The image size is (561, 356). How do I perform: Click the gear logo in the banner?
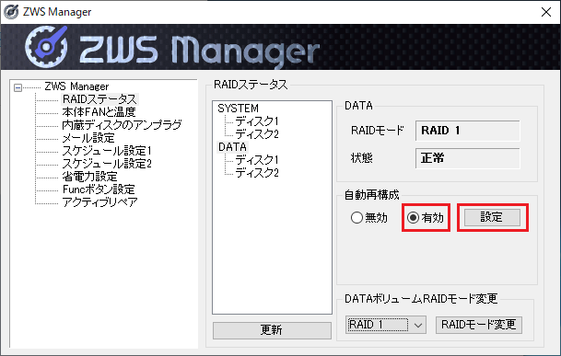point(46,47)
